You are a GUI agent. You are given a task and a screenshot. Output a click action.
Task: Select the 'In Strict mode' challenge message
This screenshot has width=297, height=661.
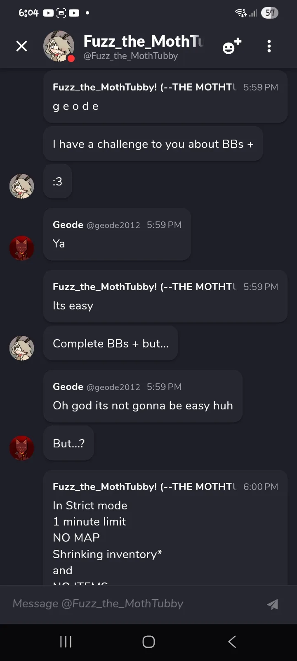[x=165, y=527]
